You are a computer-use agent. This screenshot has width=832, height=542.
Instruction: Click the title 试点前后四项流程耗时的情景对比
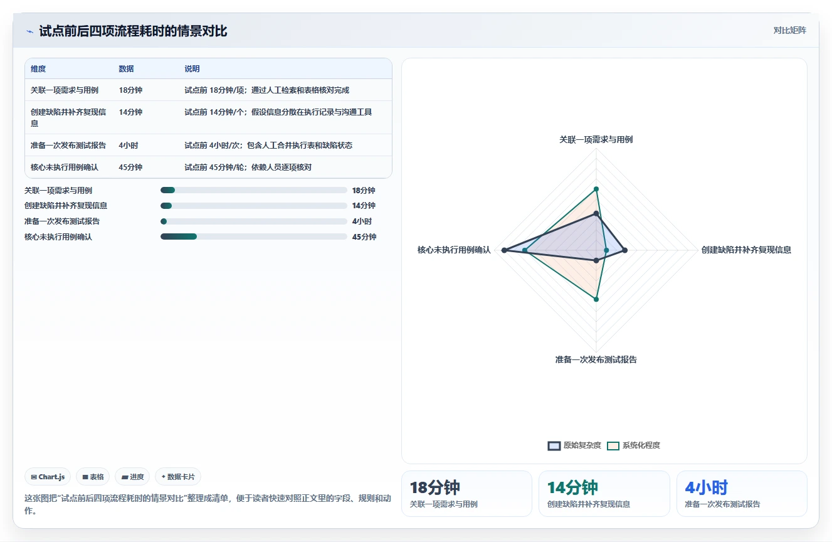tap(133, 31)
